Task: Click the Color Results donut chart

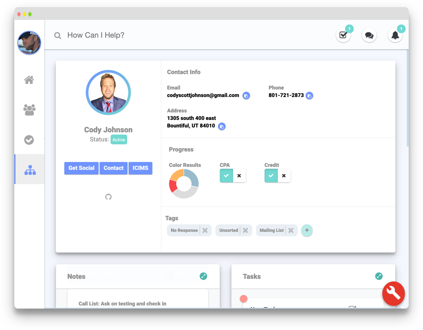Action: (x=184, y=184)
